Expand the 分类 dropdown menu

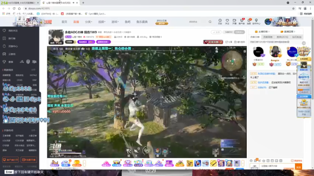click(x=89, y=22)
